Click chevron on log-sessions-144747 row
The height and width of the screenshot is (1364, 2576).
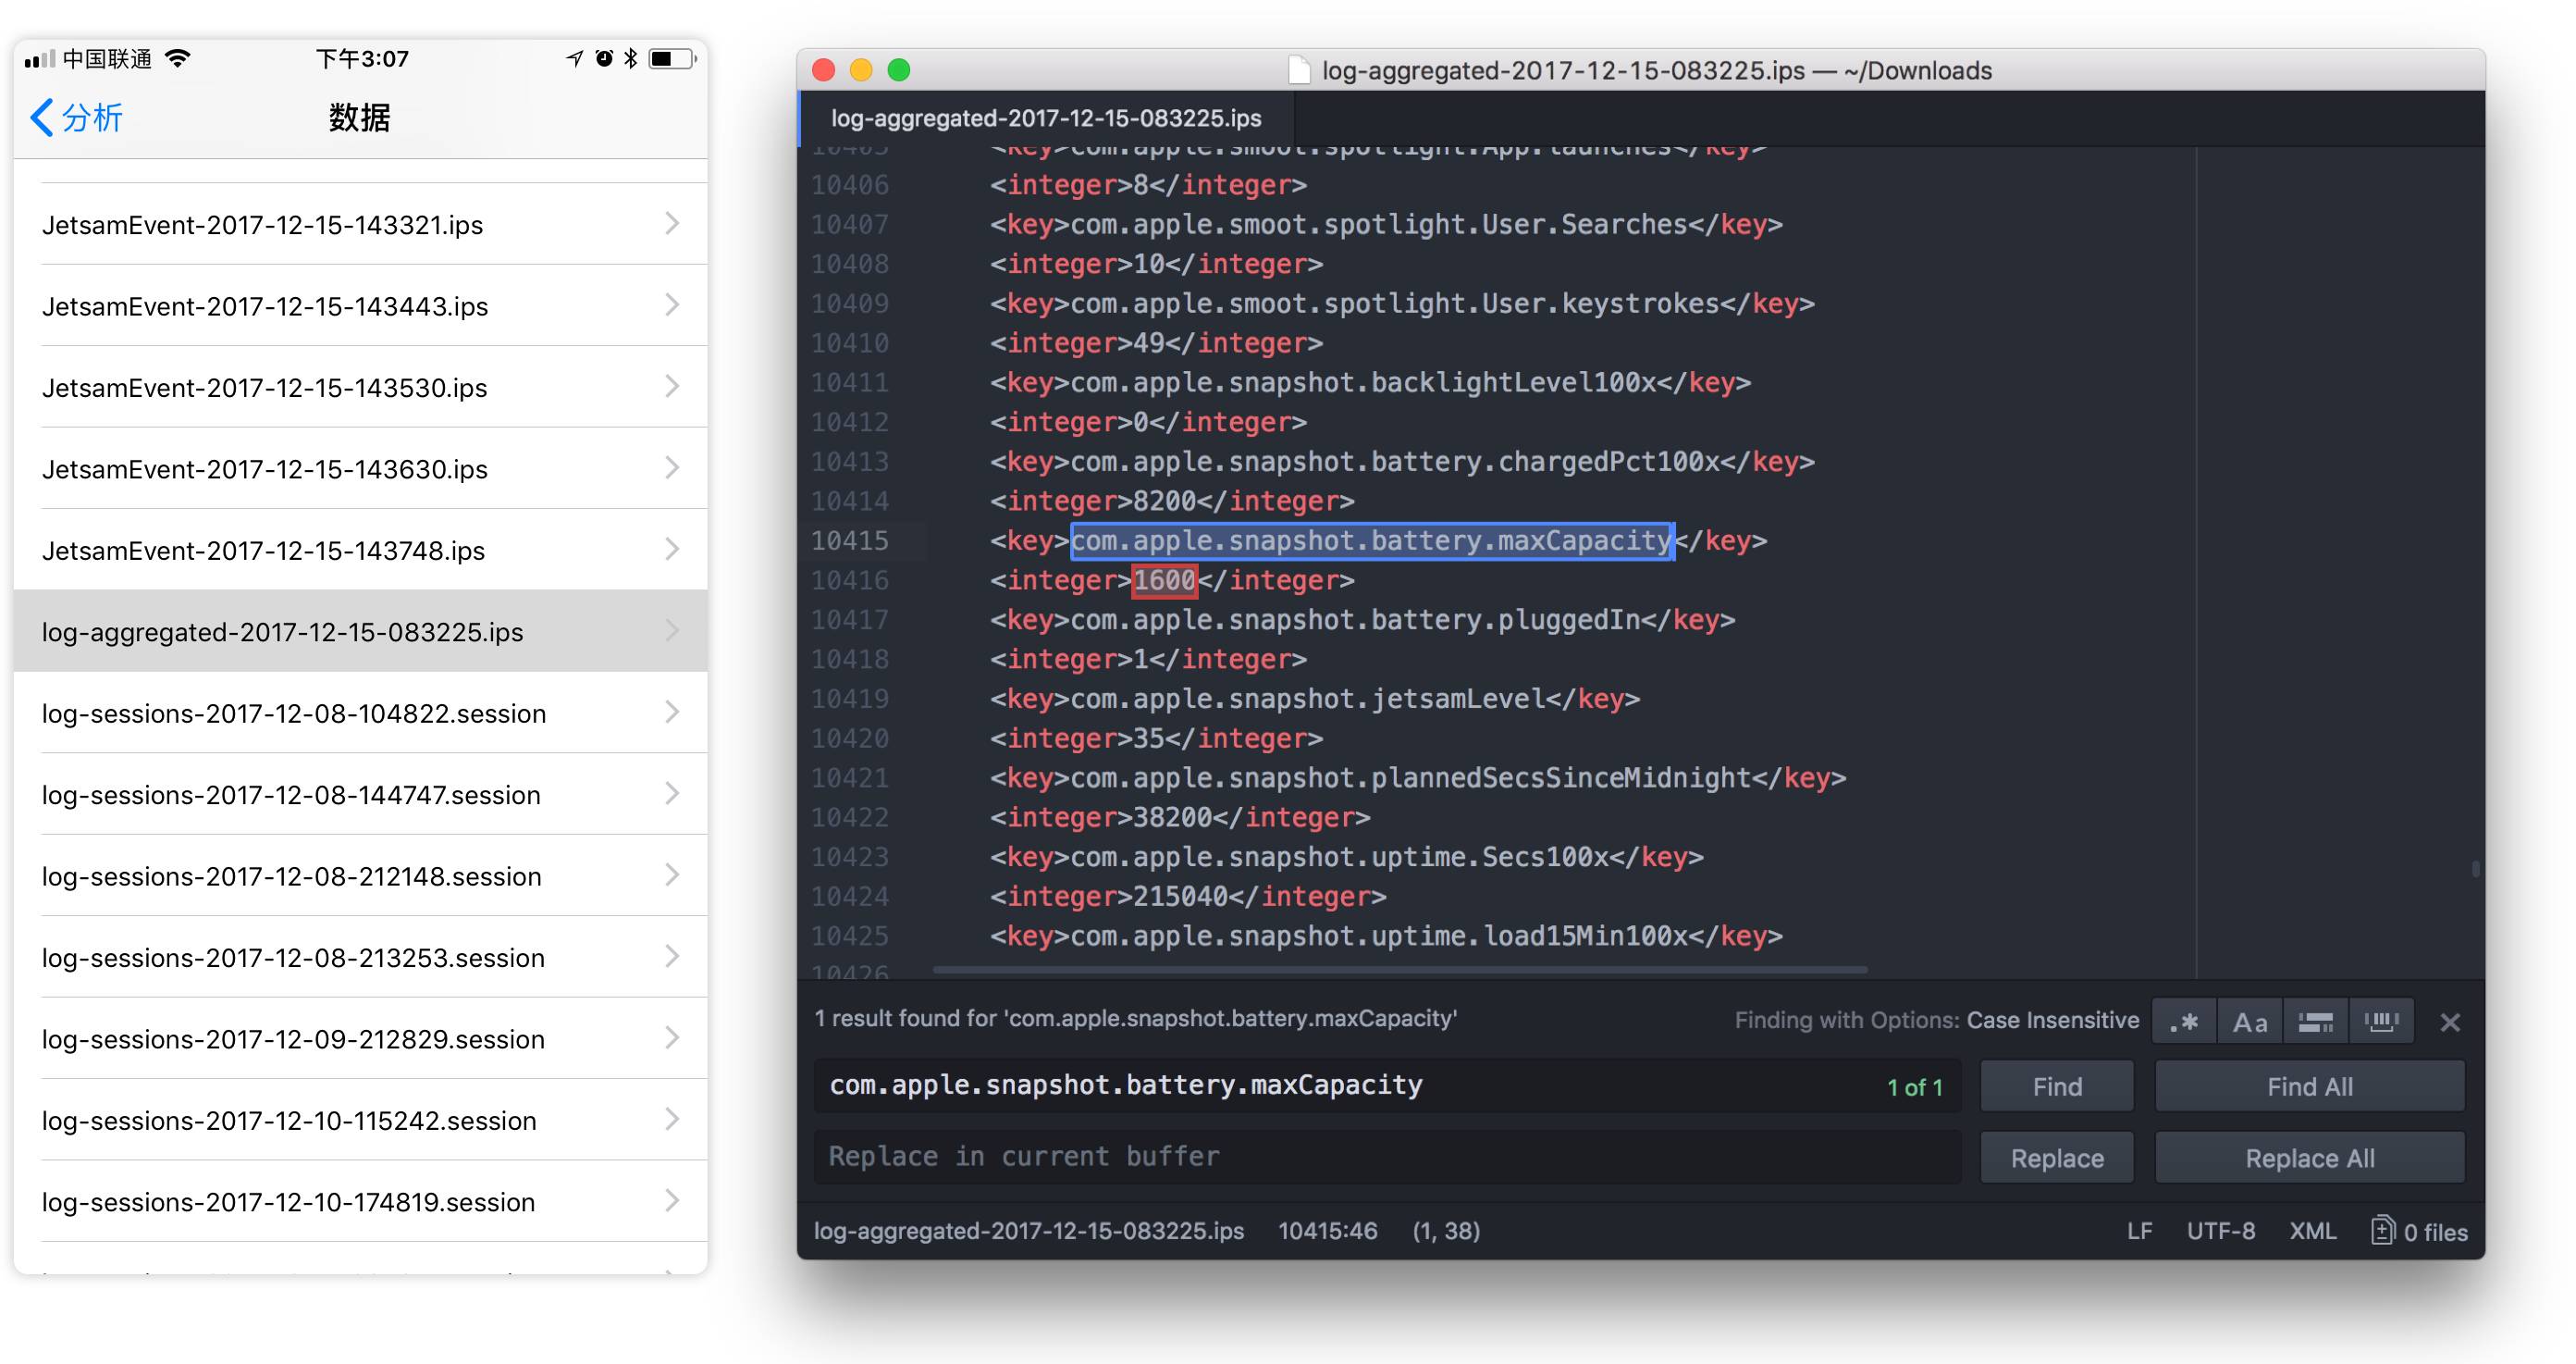672,794
